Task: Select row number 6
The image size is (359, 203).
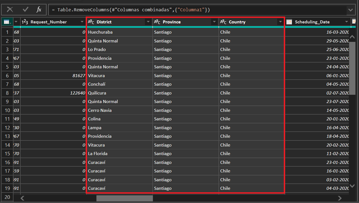Action: 7,75
